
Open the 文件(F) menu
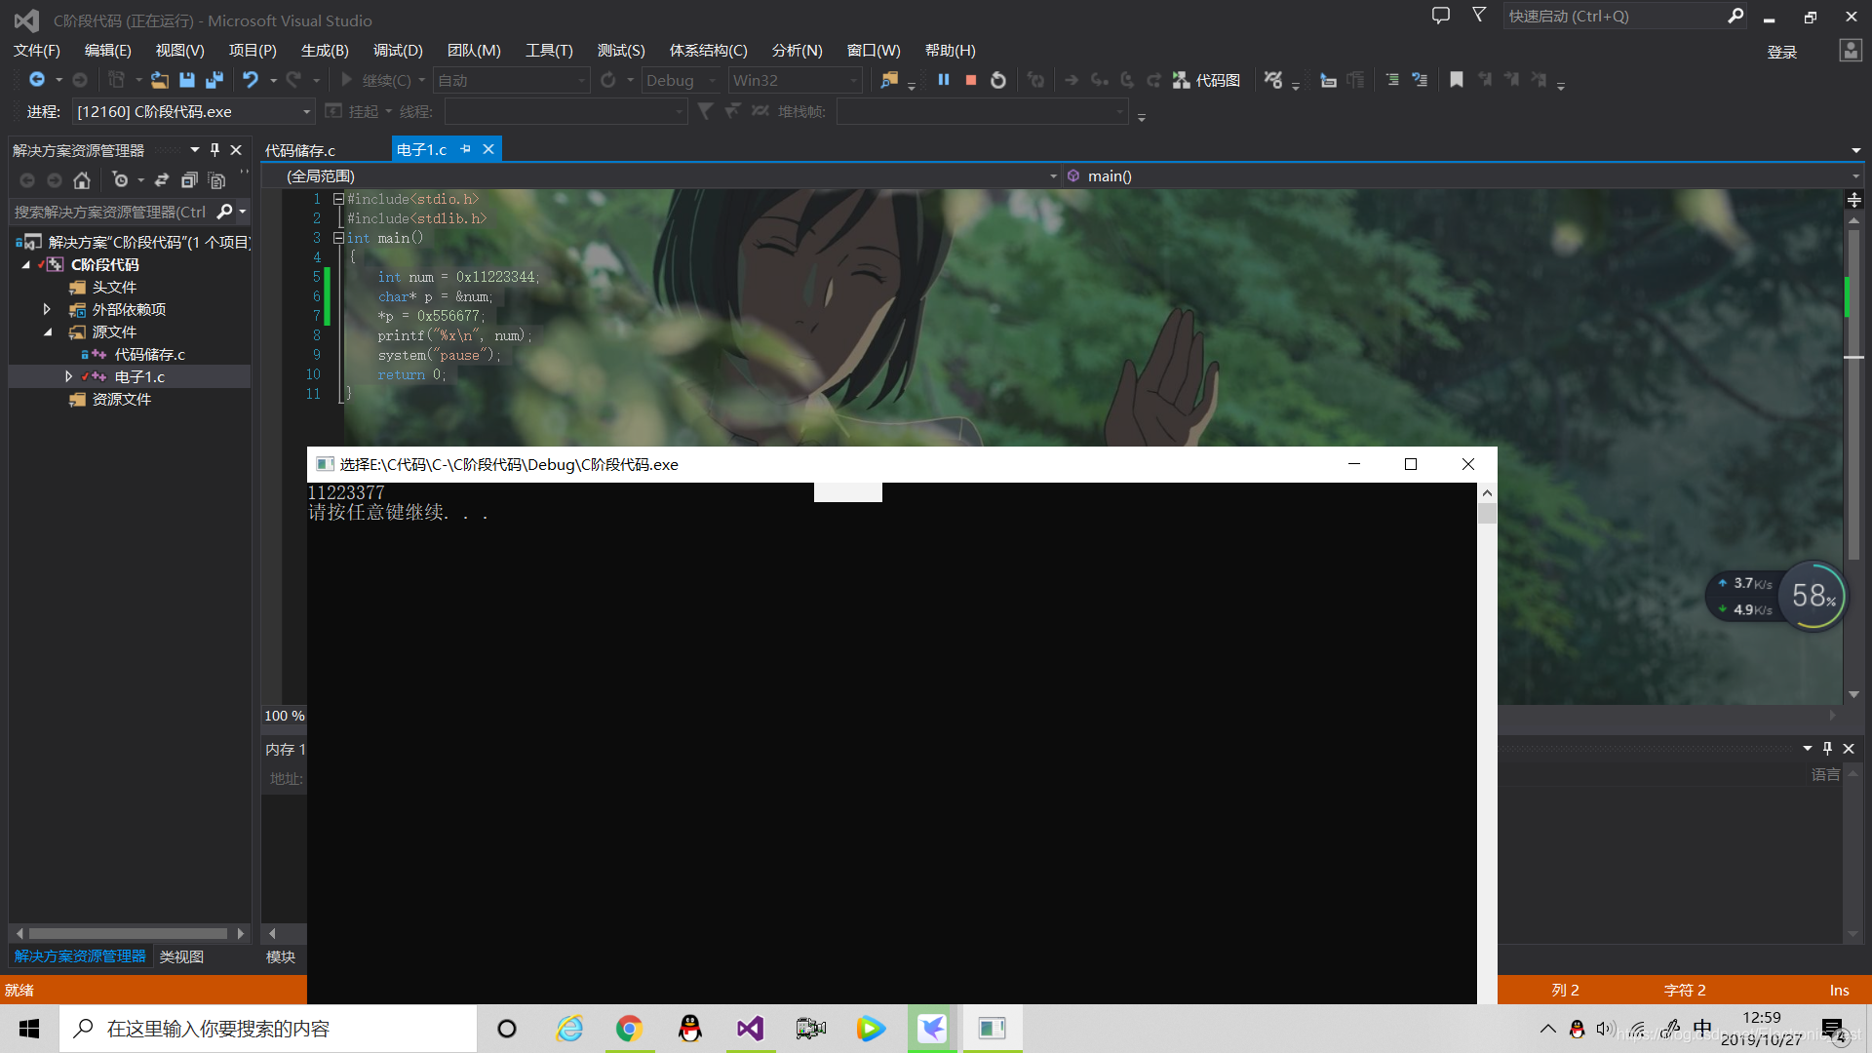point(37,51)
